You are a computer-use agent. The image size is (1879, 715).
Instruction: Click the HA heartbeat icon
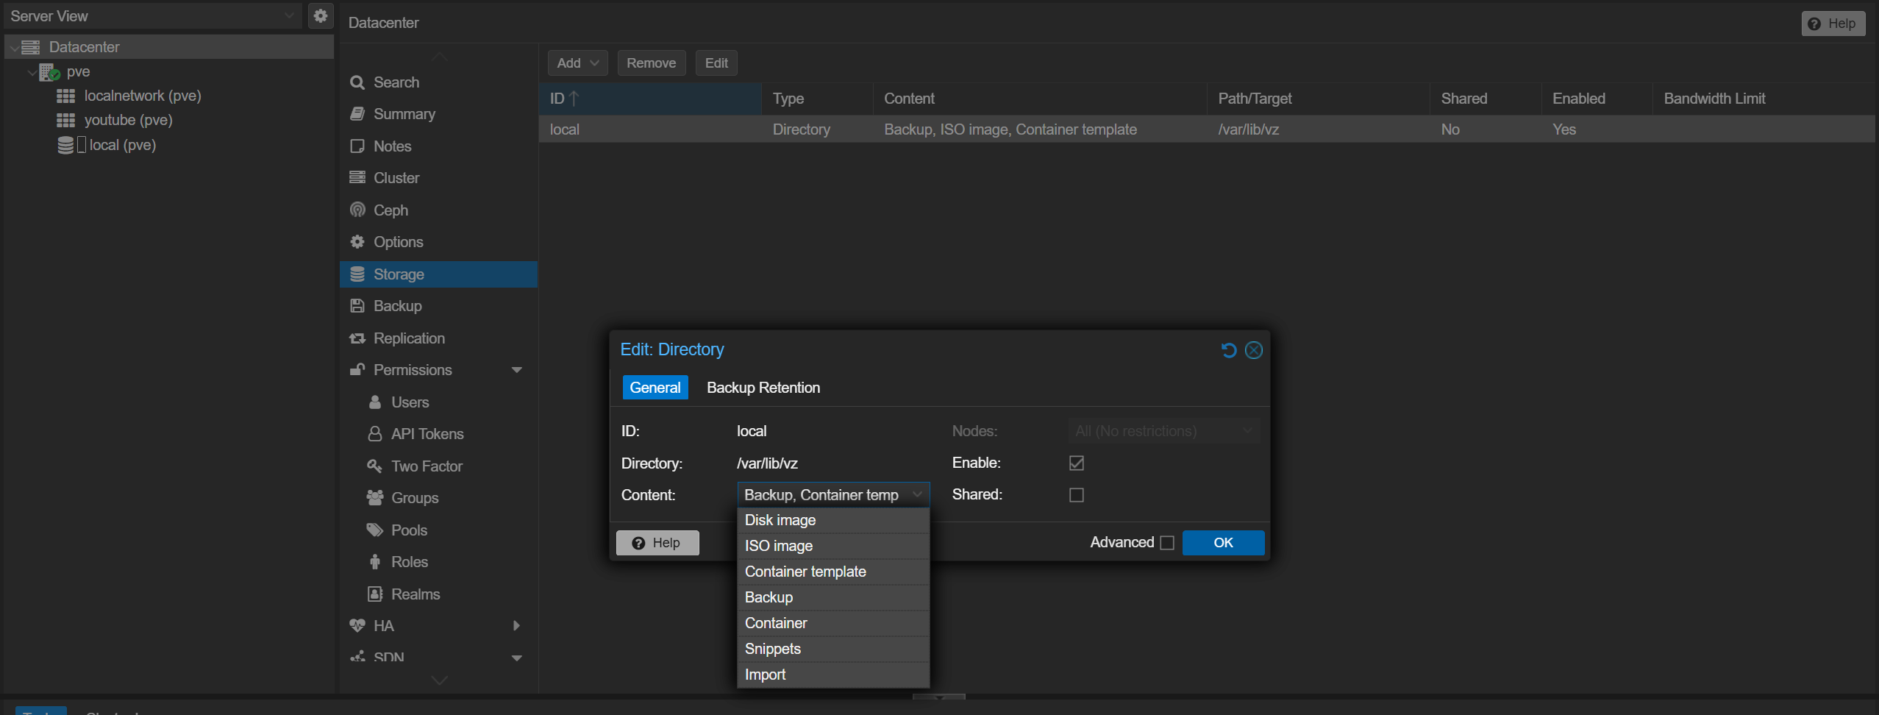click(x=357, y=626)
